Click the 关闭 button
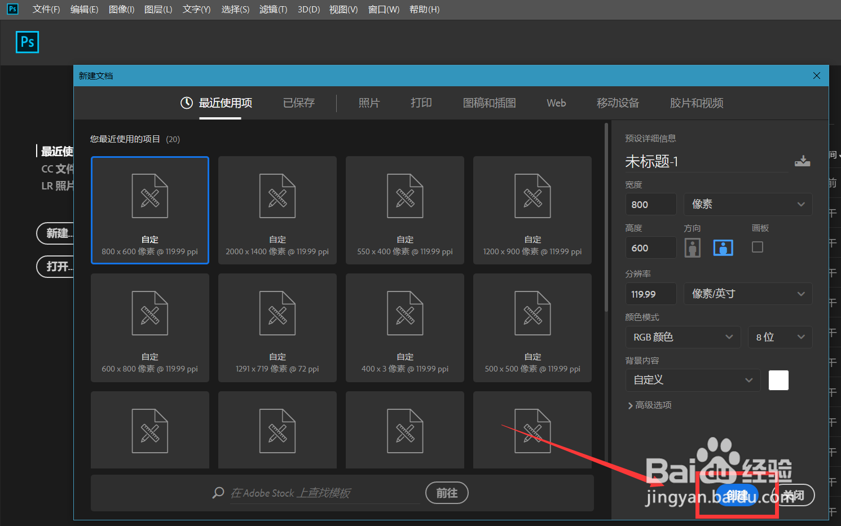This screenshot has height=526, width=841. click(794, 495)
